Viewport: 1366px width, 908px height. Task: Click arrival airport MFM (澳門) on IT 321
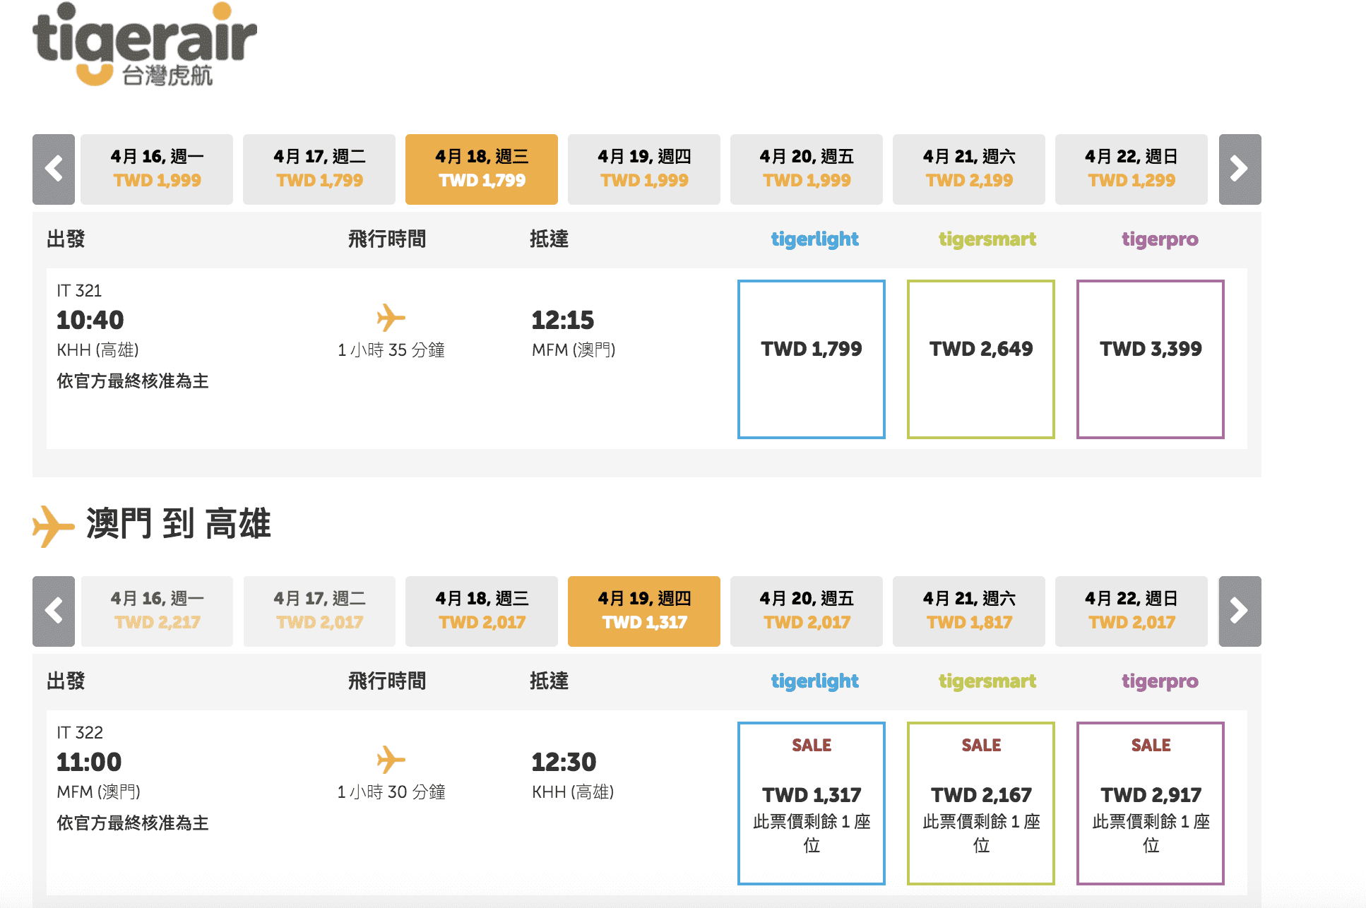click(x=574, y=350)
